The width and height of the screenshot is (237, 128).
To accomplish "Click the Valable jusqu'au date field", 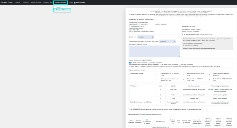I will pos(167,41).
